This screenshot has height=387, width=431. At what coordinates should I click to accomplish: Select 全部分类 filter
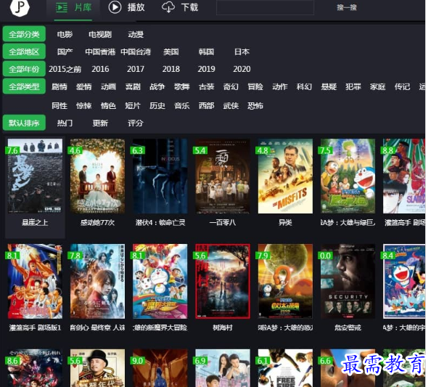click(x=24, y=34)
